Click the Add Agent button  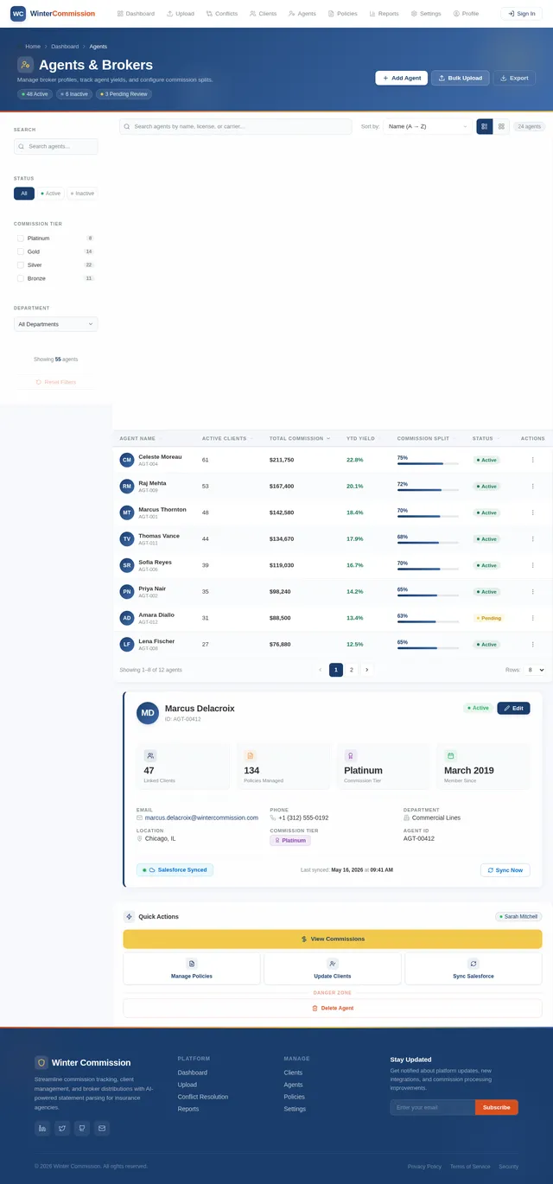point(401,78)
